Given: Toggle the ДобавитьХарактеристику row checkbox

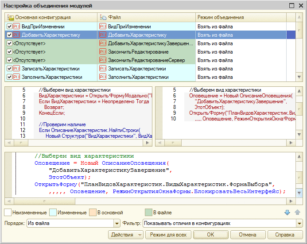Looking at the screenshot, I should coord(10,35).
